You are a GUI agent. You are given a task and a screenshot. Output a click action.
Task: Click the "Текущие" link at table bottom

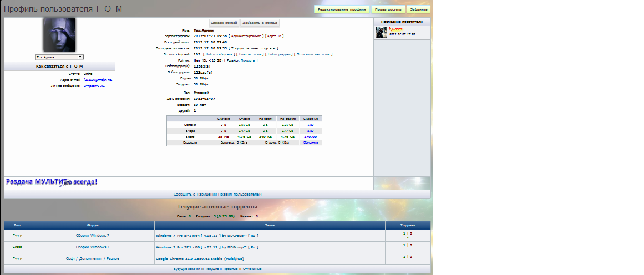[x=212, y=269]
